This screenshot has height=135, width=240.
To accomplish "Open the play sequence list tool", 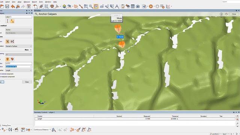I will (162, 6).
